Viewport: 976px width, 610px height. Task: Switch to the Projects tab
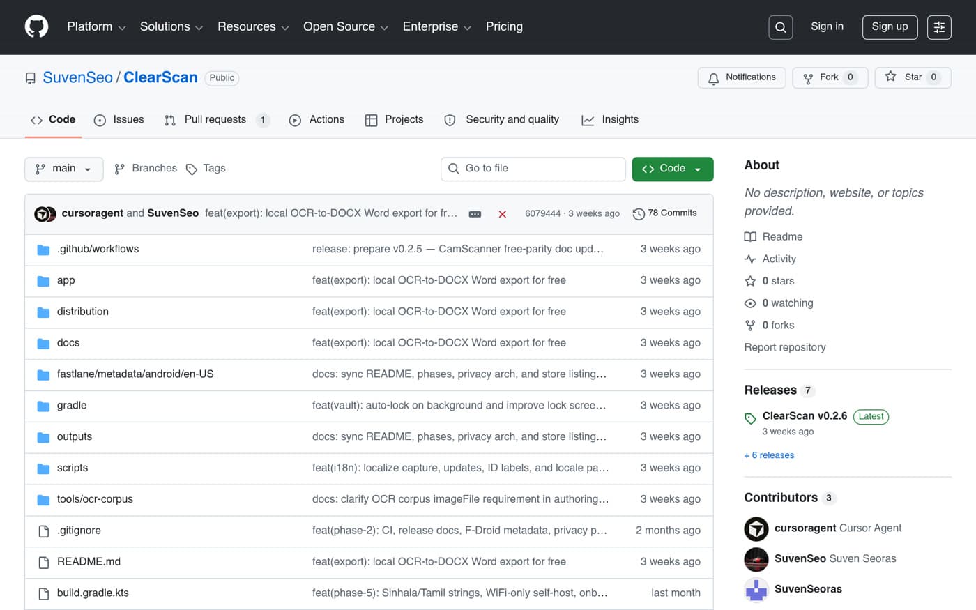click(x=395, y=120)
